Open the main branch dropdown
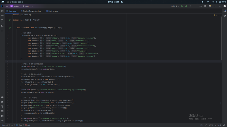Viewport: 227px width, 127px height. [x=28, y=6]
